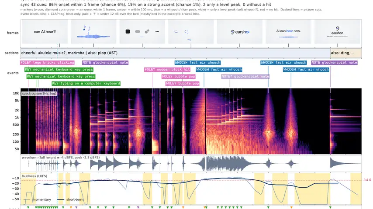
Task: Click the red '-14.0' target loudness label
Action: 367,180
